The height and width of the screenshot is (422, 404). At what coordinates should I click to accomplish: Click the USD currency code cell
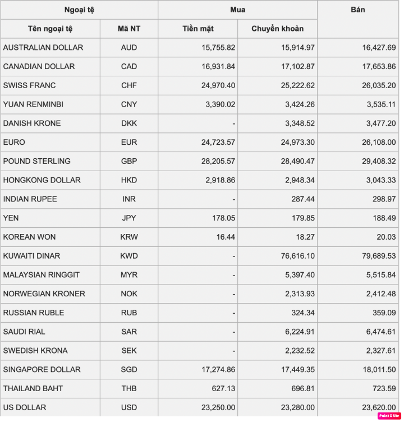pos(129,407)
